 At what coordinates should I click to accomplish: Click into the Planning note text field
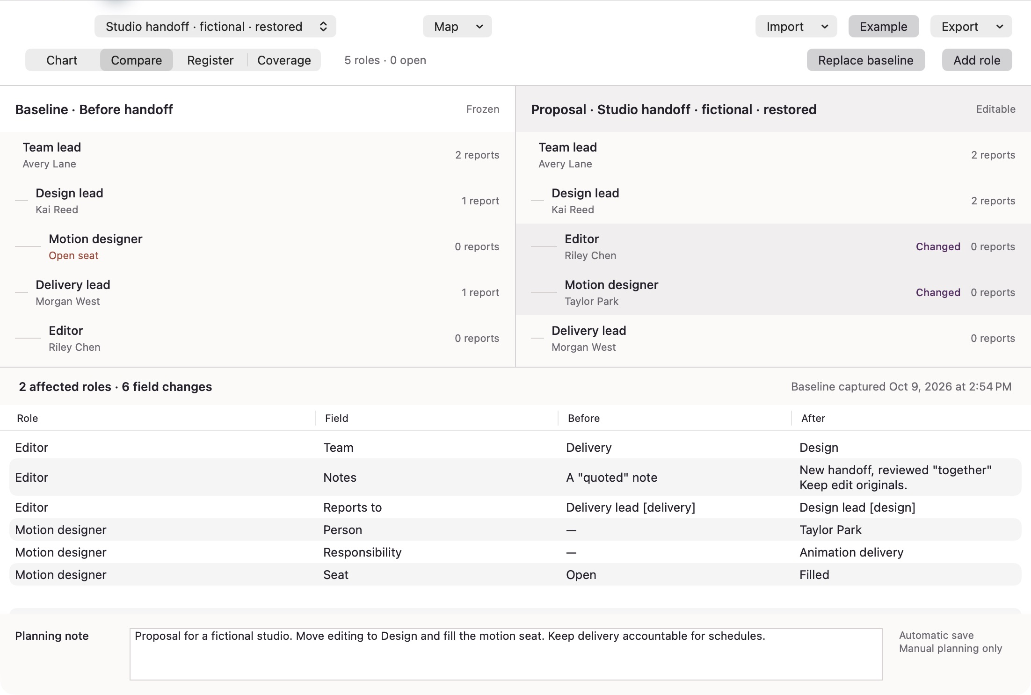pyautogui.click(x=506, y=654)
